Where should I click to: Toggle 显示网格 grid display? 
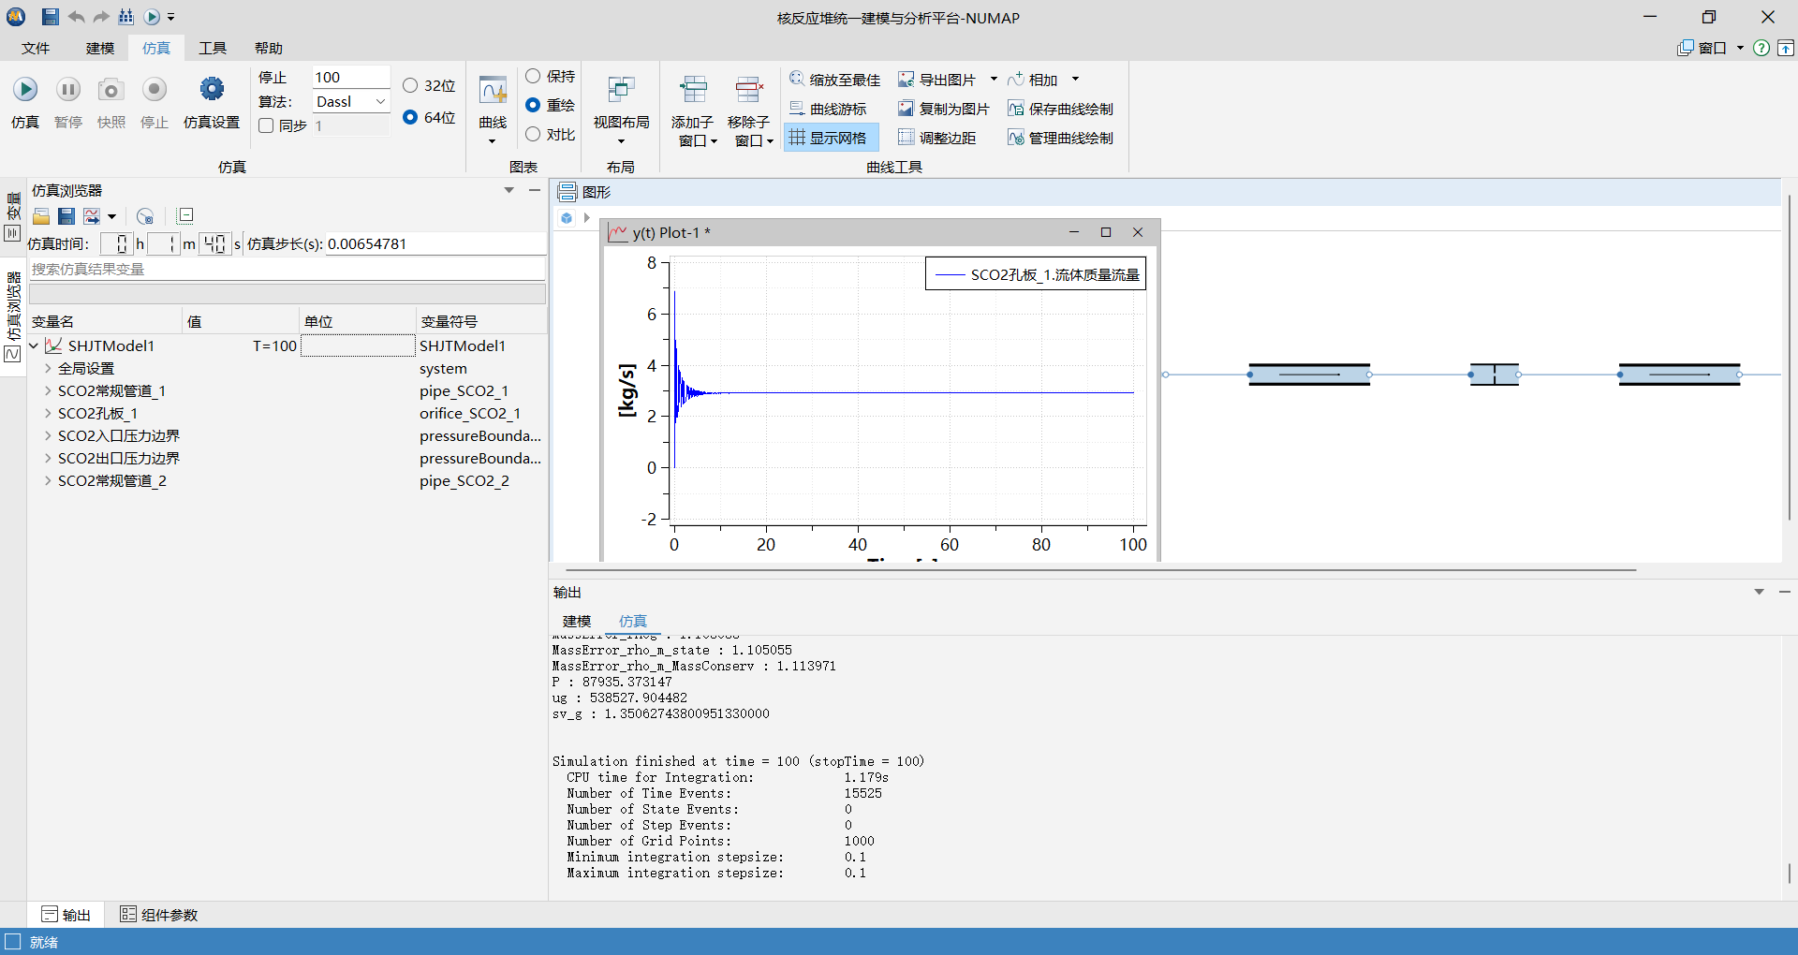[830, 138]
